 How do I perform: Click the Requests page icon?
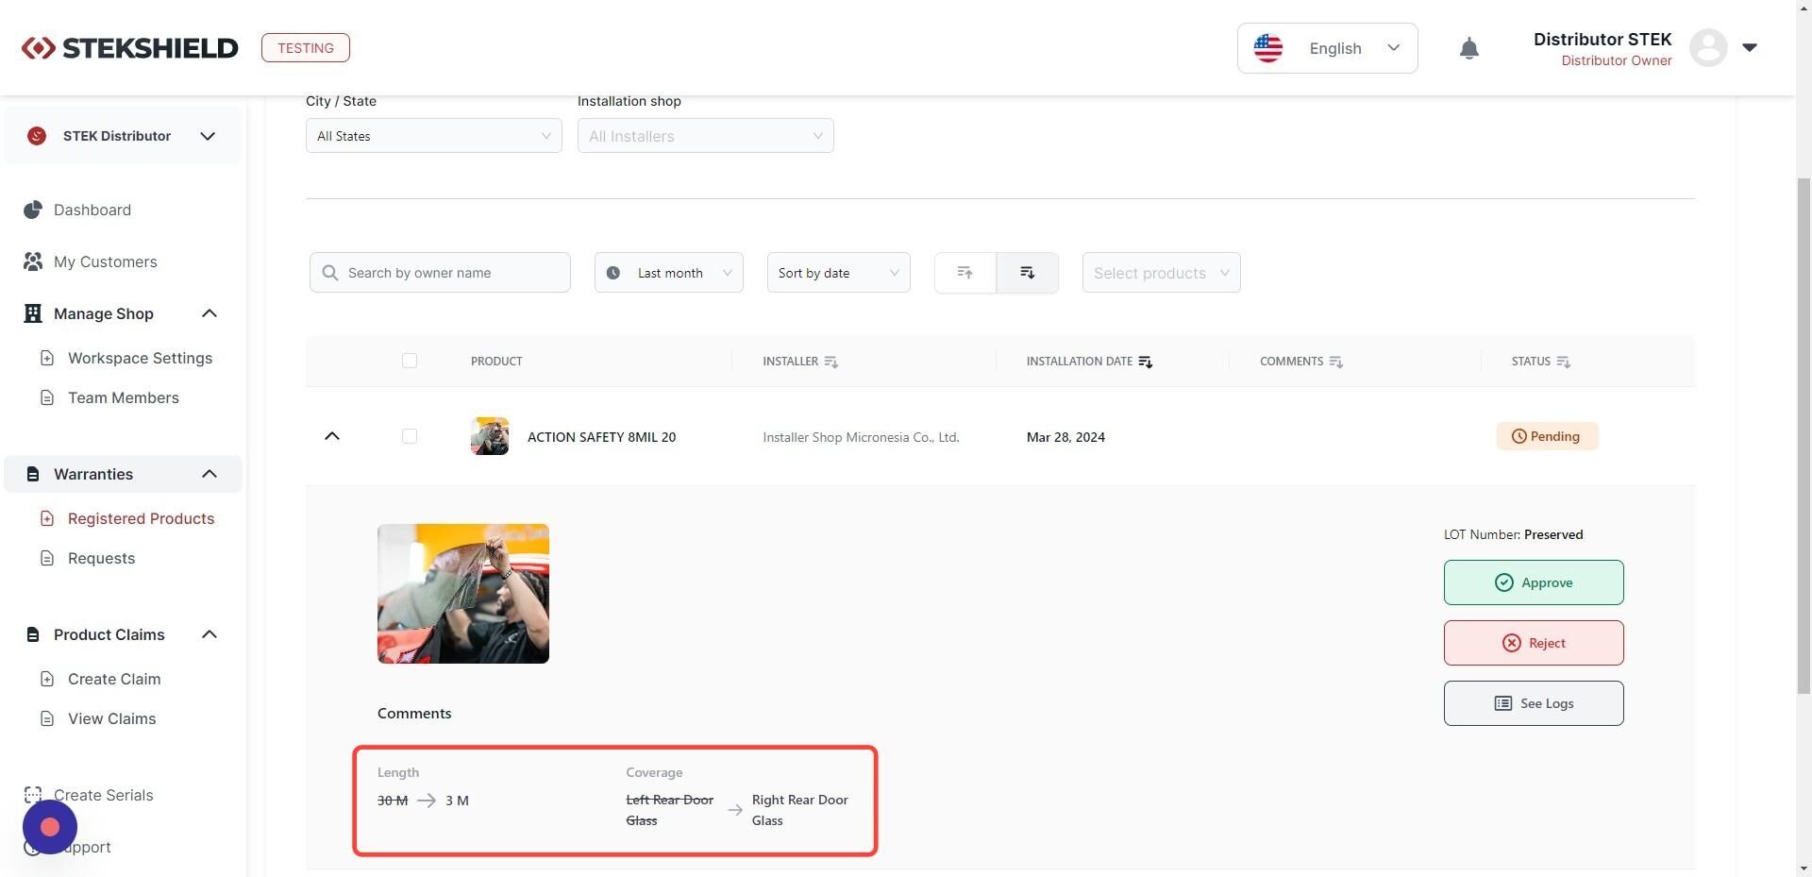point(47,558)
